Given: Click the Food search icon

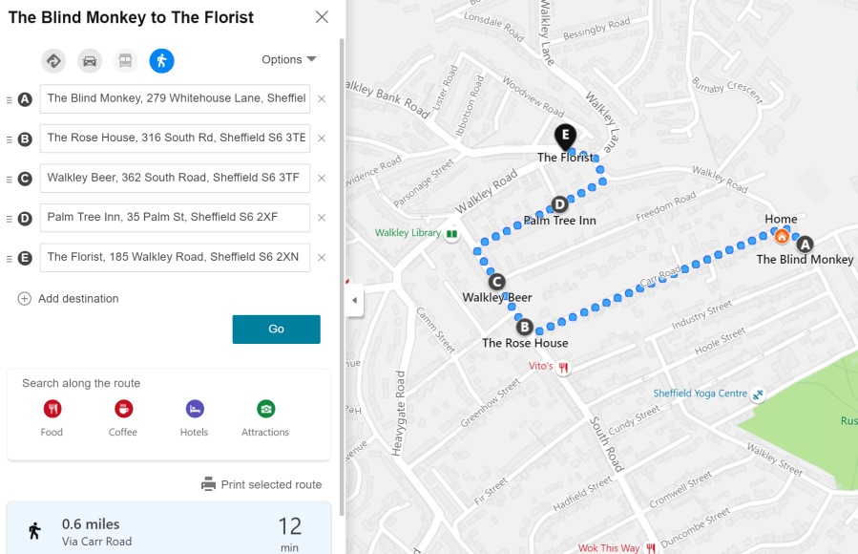Looking at the screenshot, I should pyautogui.click(x=52, y=408).
